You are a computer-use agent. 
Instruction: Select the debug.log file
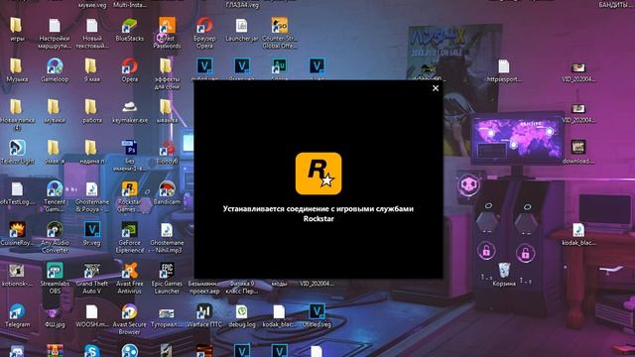tap(242, 315)
